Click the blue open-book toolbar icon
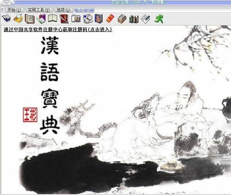The image size is (231, 195). [x=6, y=18]
